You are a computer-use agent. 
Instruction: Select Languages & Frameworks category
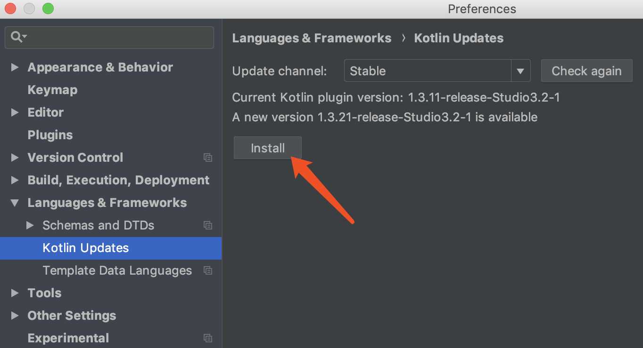point(107,203)
